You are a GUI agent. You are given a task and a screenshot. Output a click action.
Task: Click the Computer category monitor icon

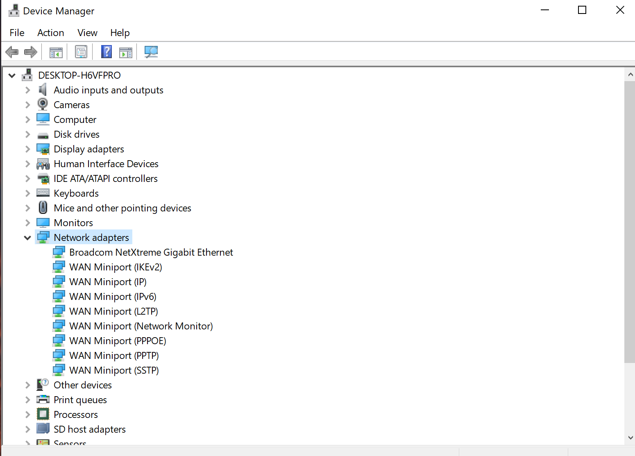43,119
